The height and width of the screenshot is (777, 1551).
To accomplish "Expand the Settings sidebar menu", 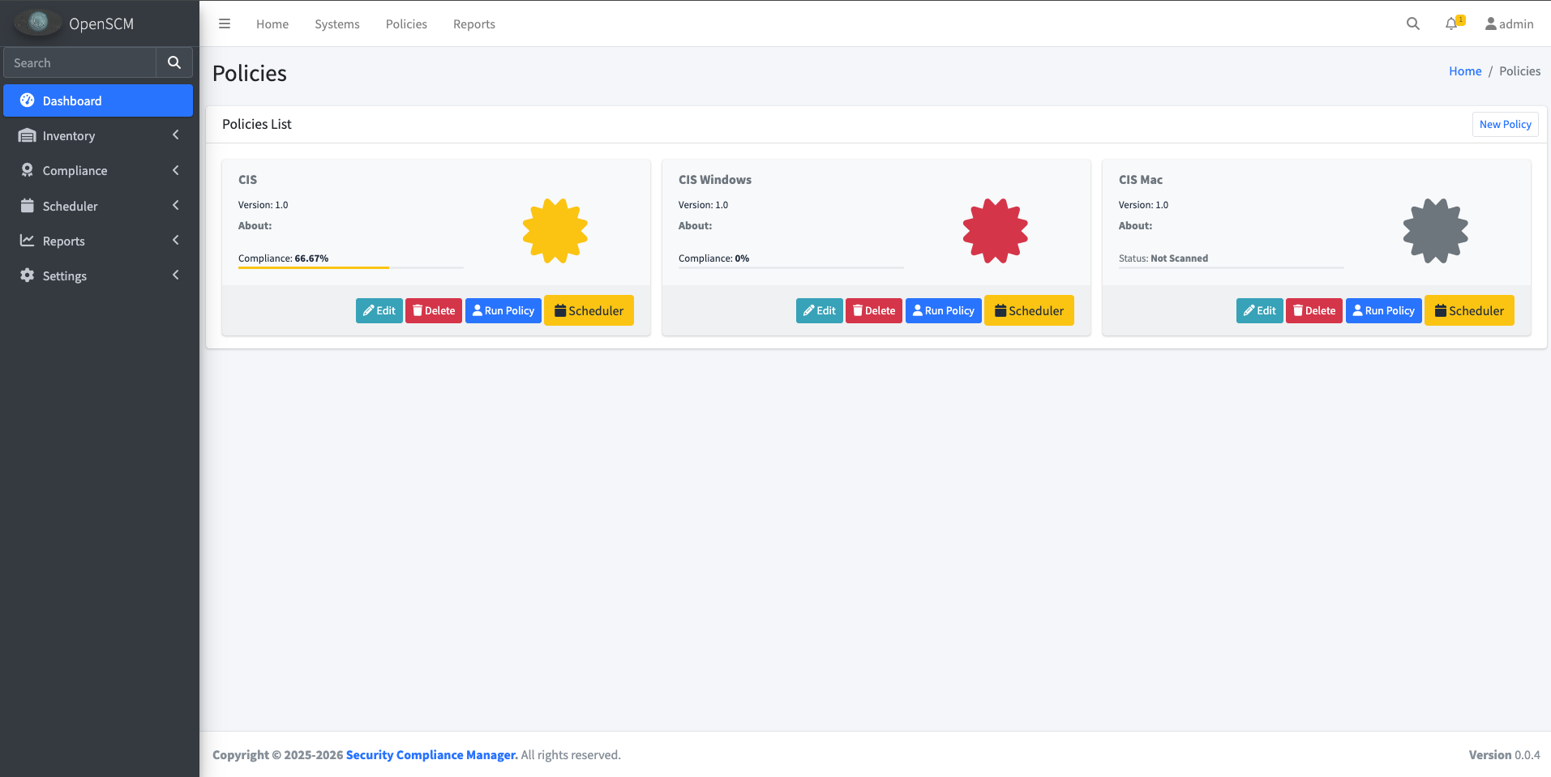I will coord(97,276).
